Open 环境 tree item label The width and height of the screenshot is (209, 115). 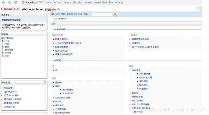pos(7,41)
